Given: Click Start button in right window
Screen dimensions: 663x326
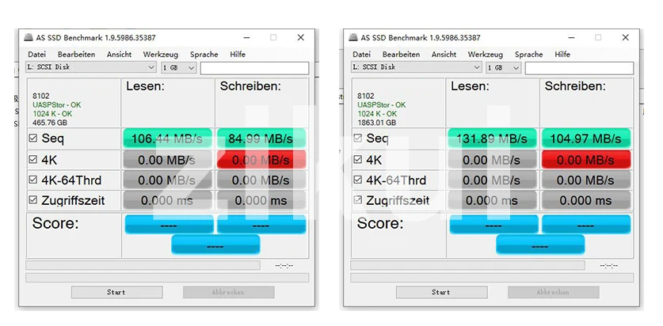Looking at the screenshot, I should pyautogui.click(x=441, y=292).
